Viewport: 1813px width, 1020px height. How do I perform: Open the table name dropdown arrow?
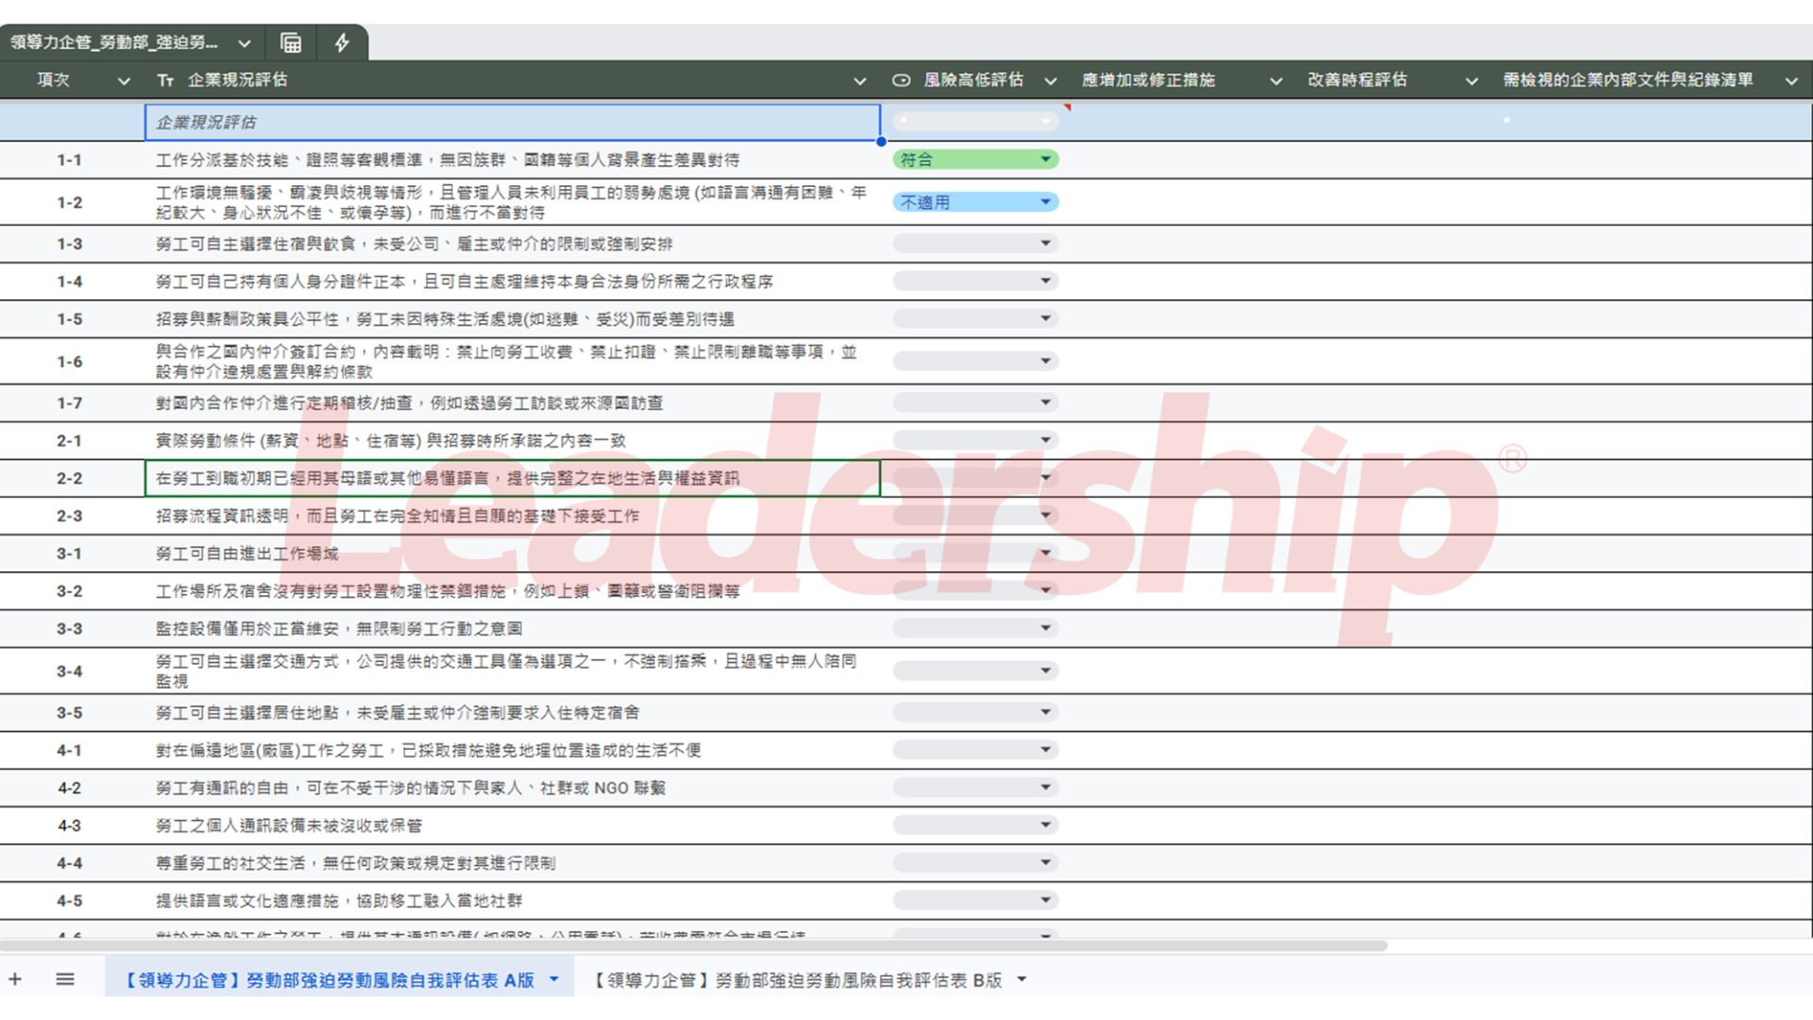pyautogui.click(x=245, y=43)
